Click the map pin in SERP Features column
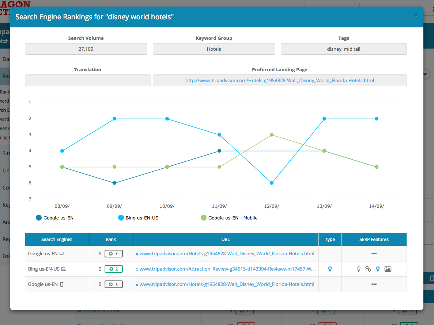This screenshot has width=434, height=325. tap(378, 269)
